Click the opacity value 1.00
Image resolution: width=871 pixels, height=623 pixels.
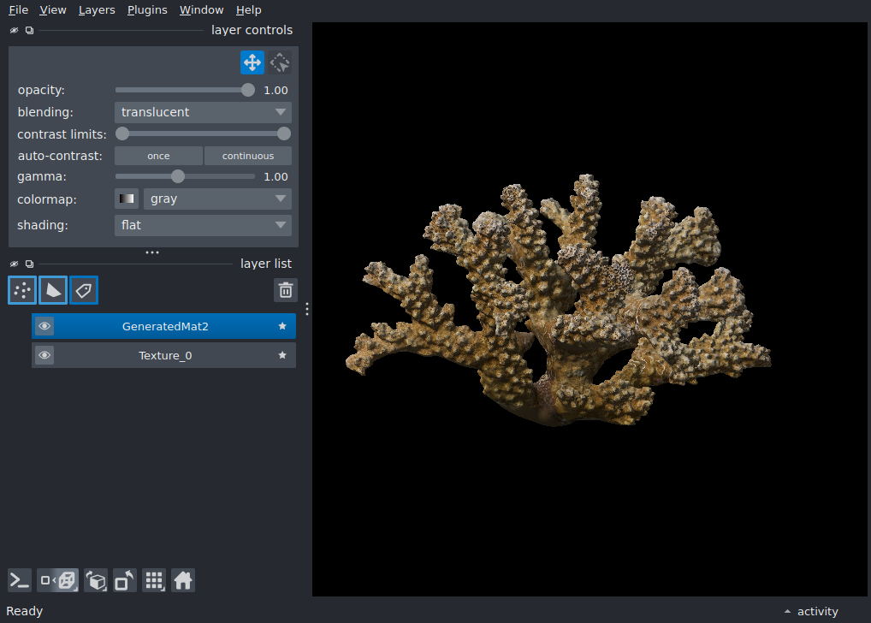[x=276, y=90]
